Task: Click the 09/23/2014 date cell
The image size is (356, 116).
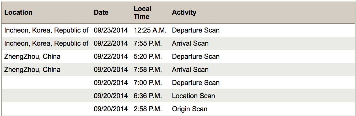Action: [x=111, y=30]
